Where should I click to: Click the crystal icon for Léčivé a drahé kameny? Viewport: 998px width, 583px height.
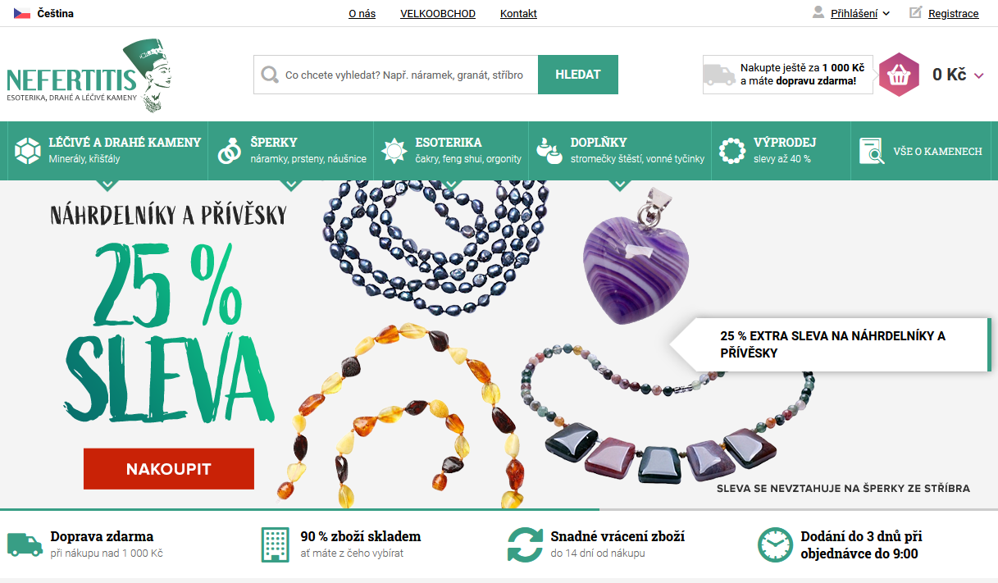[27, 151]
